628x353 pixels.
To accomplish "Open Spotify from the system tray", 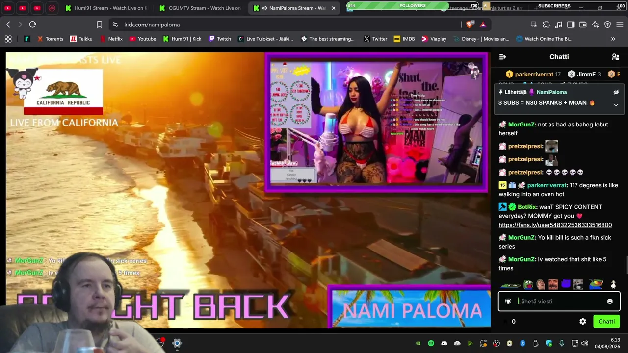I will (x=431, y=343).
